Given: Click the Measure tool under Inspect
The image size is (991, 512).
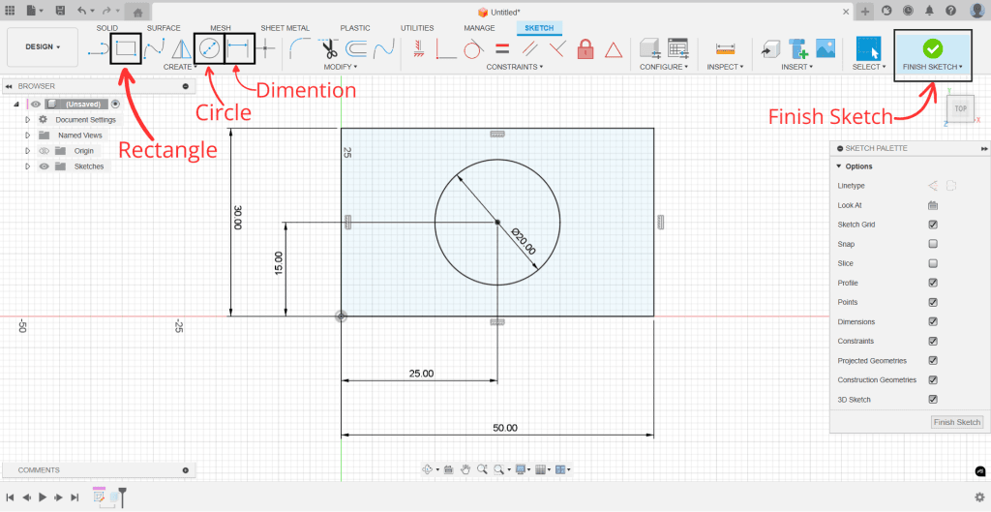Looking at the screenshot, I should (x=724, y=48).
